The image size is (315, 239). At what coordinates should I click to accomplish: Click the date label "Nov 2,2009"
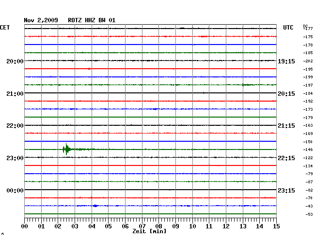point(41,20)
